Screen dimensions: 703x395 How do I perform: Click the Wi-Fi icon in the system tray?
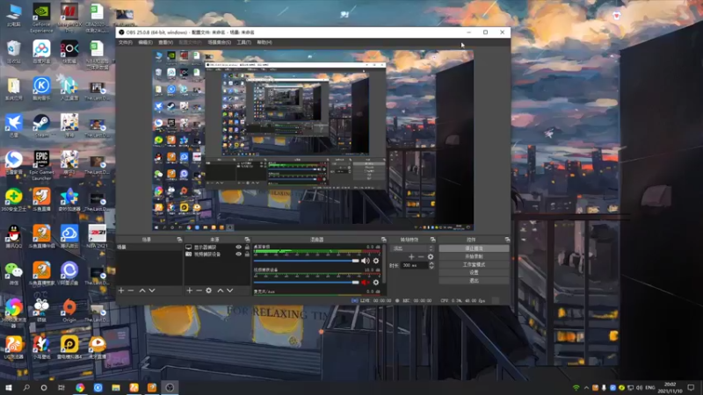[x=576, y=387]
